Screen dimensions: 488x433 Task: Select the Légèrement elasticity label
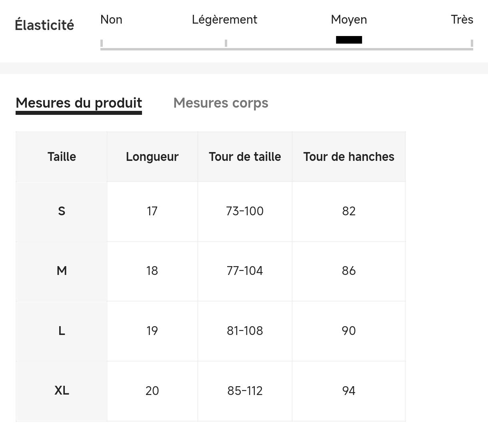(224, 20)
